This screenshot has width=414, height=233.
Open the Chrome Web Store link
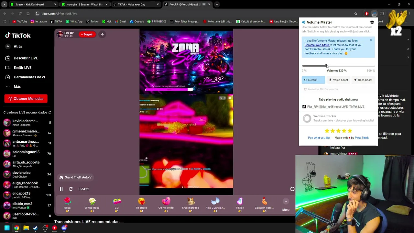click(x=317, y=45)
